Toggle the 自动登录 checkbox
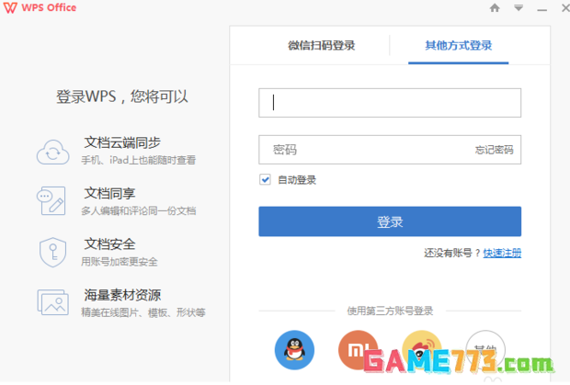570x385 pixels. [265, 180]
